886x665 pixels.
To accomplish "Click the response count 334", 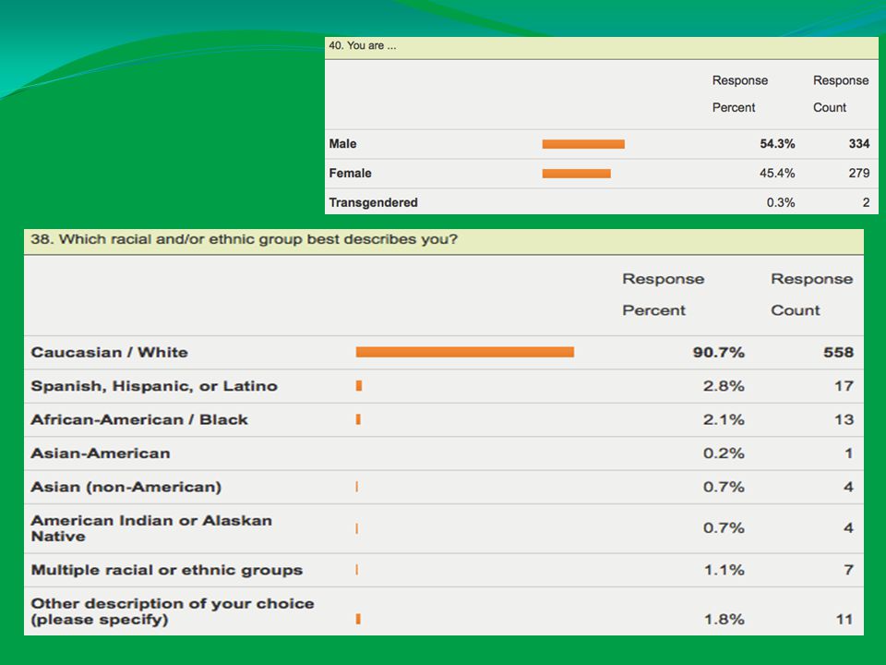I will click(x=859, y=144).
